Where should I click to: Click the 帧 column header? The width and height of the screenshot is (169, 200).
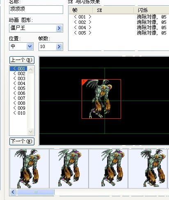coord(81,10)
